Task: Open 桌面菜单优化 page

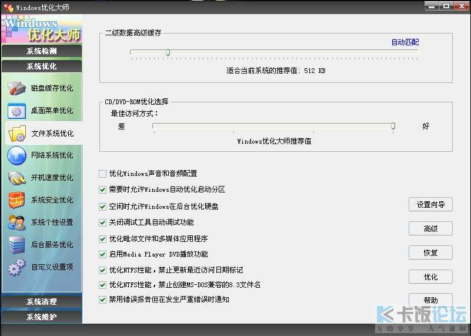Action: [52, 111]
